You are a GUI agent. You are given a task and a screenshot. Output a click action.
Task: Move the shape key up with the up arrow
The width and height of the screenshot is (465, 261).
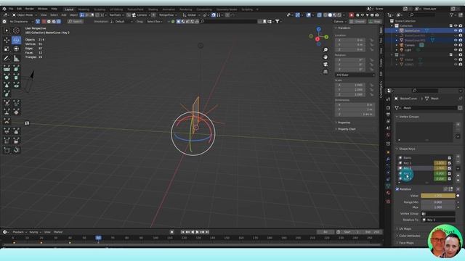tap(458, 175)
